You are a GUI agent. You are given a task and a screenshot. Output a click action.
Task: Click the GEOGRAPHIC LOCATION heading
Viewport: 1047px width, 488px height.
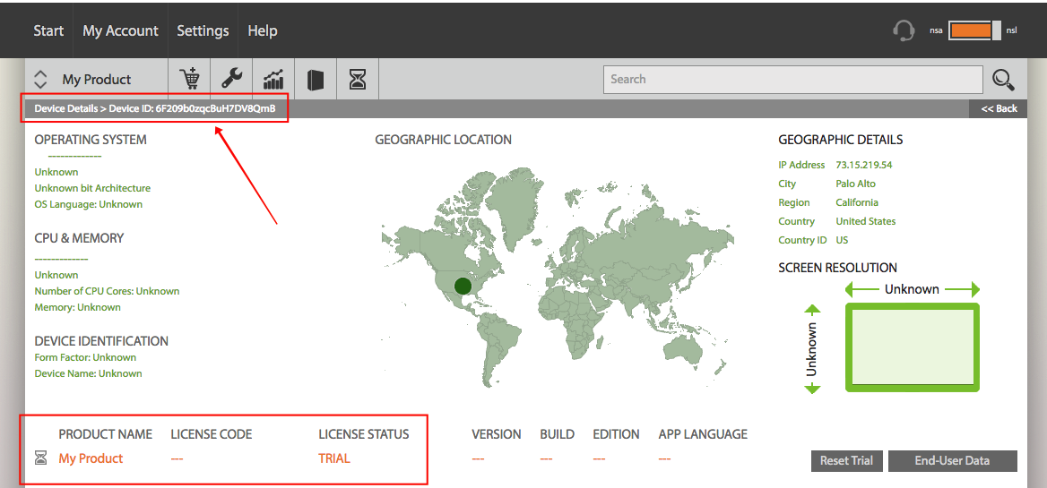[444, 140]
